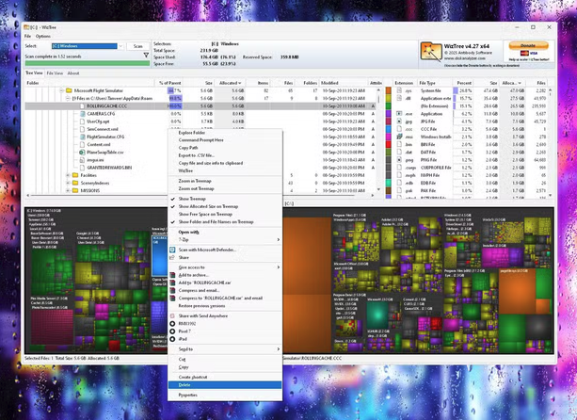Click the WizTree wand logo icon
Viewport: 577px width, 420px height.
point(430,52)
